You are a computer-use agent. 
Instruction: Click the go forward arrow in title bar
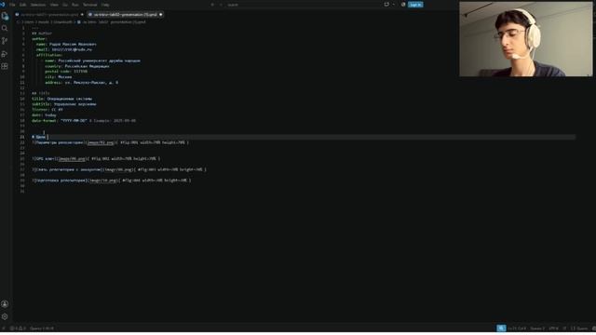(x=221, y=5)
